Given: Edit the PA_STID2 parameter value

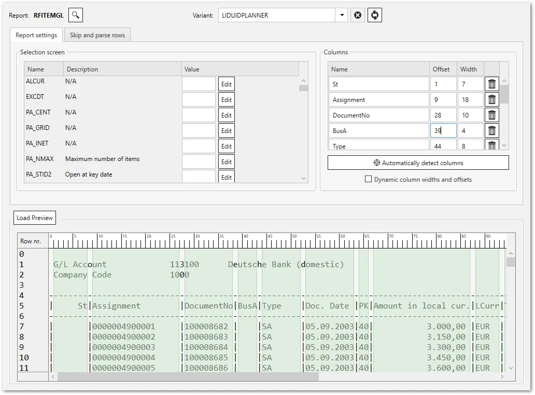Looking at the screenshot, I should tap(226, 177).
